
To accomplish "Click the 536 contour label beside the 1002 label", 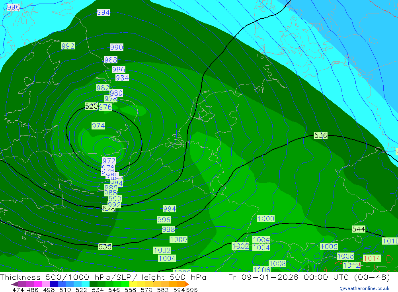I will [x=105, y=247].
